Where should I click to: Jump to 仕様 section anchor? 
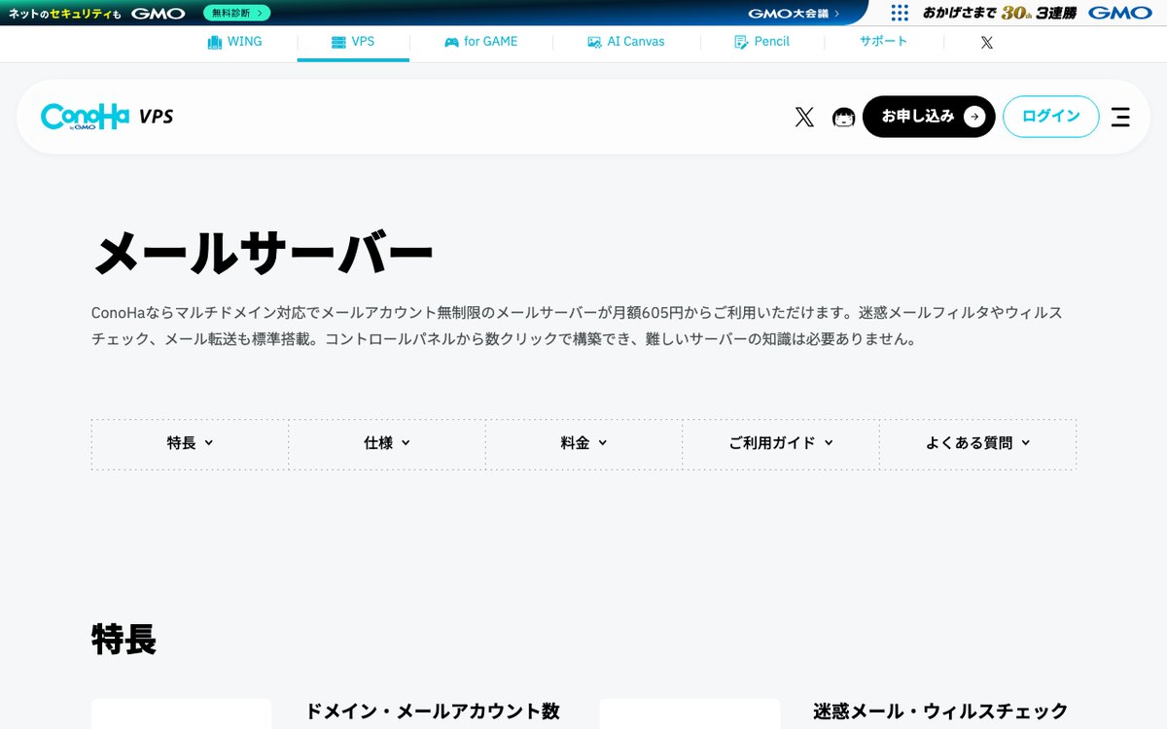coord(387,443)
